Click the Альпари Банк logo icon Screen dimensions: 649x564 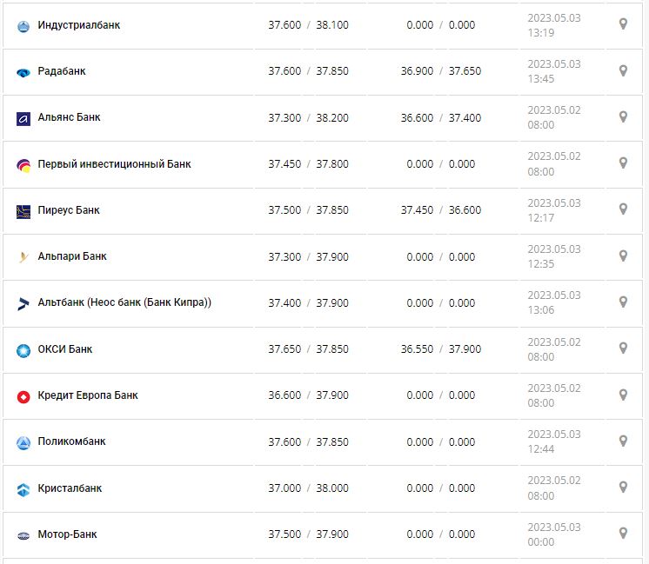23,257
